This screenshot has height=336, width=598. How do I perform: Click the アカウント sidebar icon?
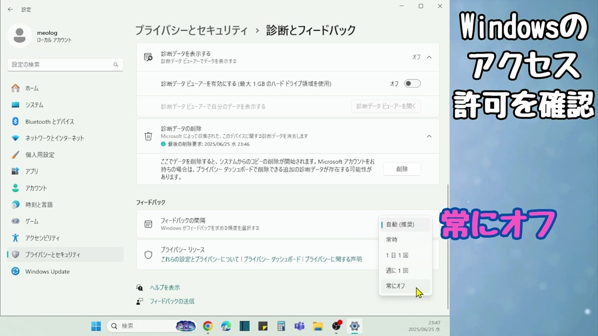point(15,188)
